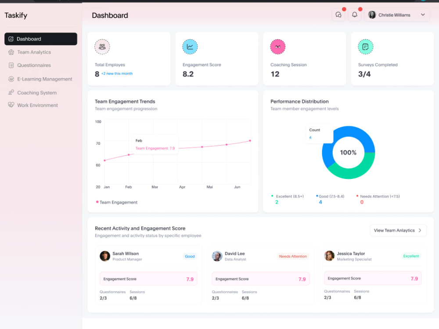Click Sarah Wilson's avatar

point(105,256)
